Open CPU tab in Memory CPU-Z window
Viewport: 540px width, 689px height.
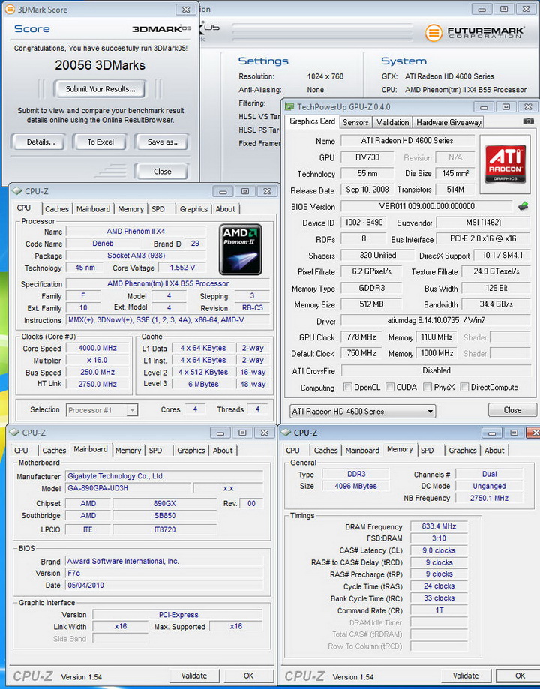point(292,451)
